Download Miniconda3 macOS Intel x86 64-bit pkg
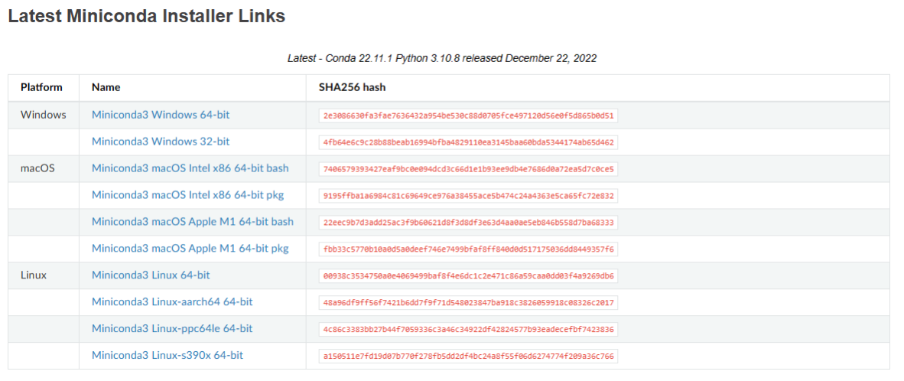 pos(188,195)
